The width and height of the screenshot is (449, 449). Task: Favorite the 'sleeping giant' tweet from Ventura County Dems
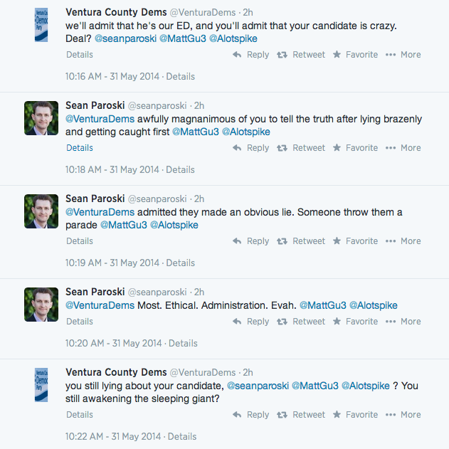click(x=355, y=415)
